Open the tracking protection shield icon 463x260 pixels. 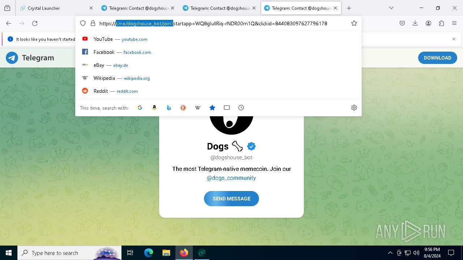coord(83,23)
